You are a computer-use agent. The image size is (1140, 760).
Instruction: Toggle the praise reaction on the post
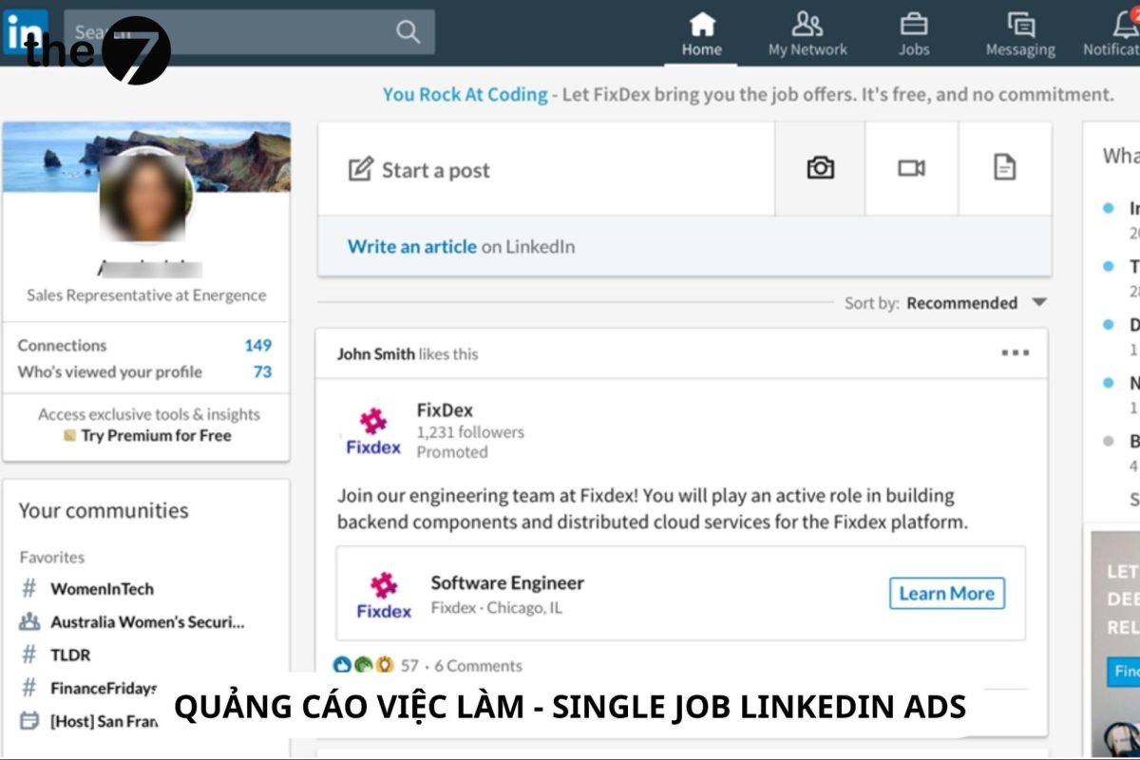[384, 666]
